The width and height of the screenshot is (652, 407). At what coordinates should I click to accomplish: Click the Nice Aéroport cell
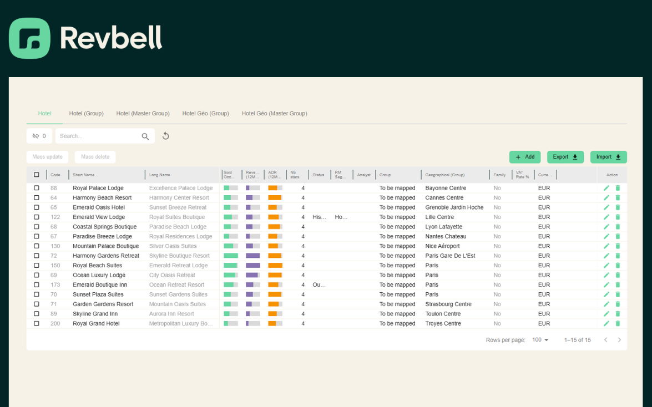click(x=442, y=246)
